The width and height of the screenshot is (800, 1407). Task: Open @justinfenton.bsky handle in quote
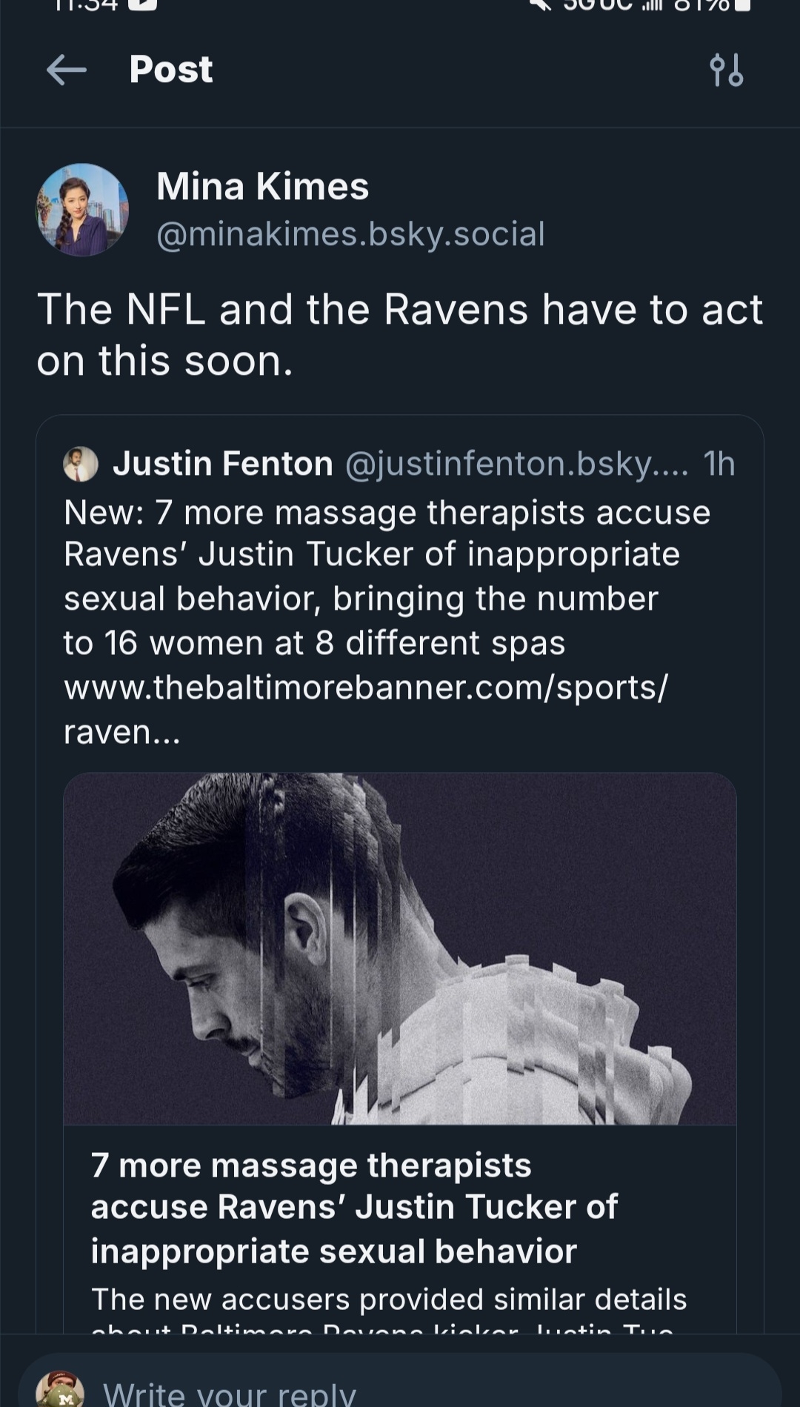point(516,464)
